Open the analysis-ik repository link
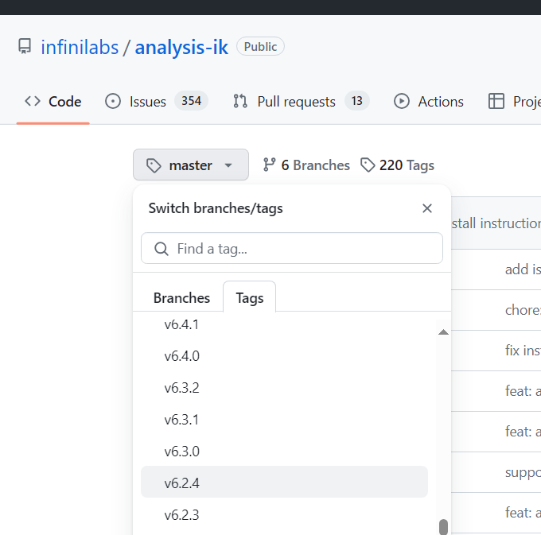The image size is (541, 535). coord(181,47)
